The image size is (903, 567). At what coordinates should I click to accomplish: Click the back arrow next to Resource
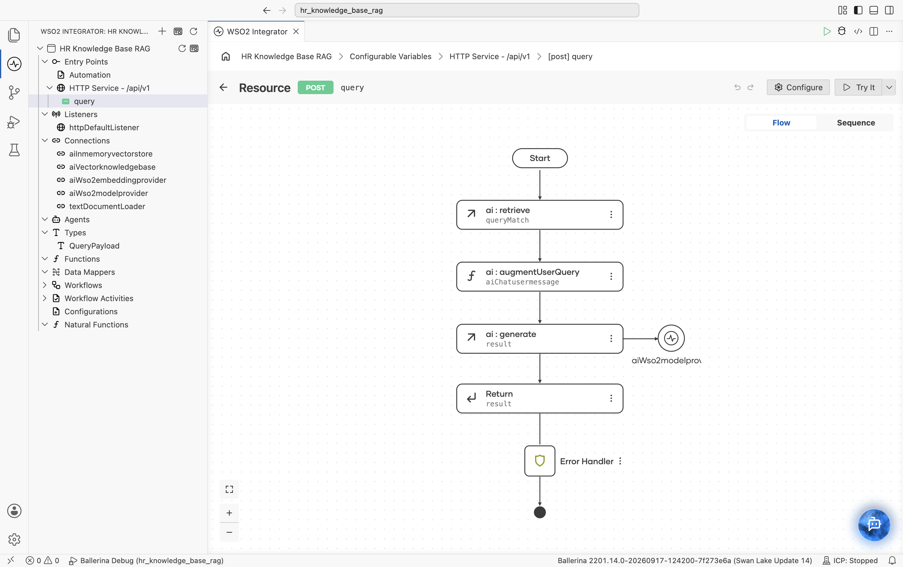(x=223, y=87)
